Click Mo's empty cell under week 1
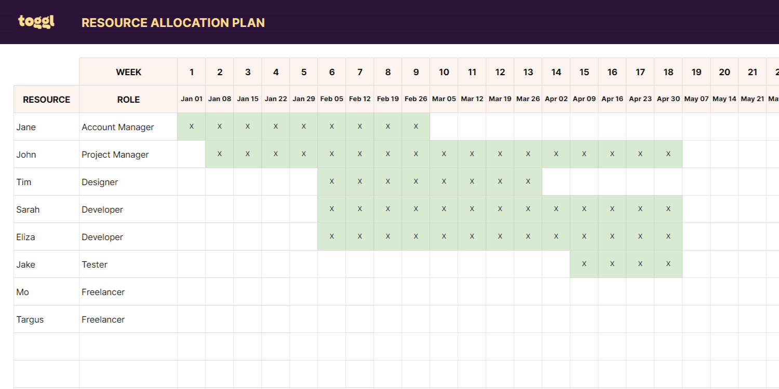This screenshot has width=779, height=389. coord(192,292)
